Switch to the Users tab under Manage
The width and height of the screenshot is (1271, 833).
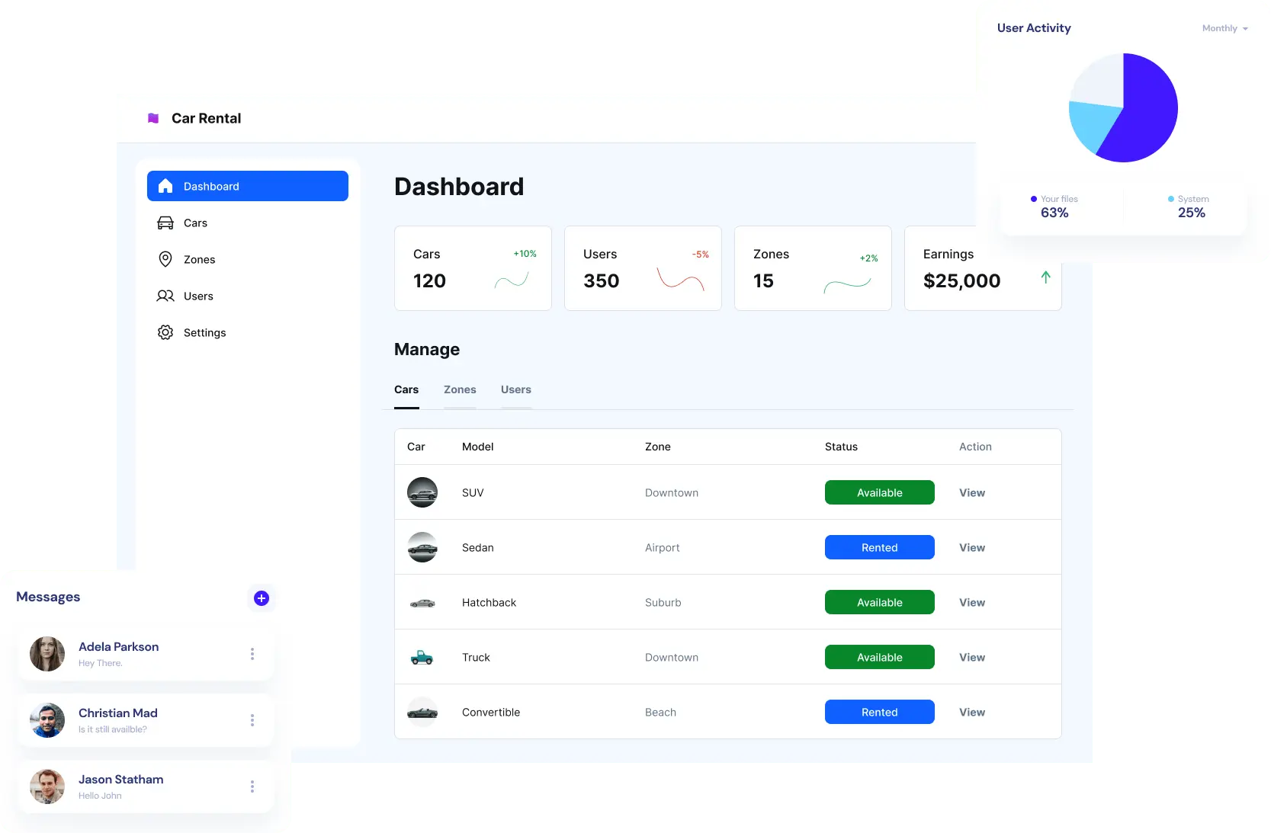[516, 389]
